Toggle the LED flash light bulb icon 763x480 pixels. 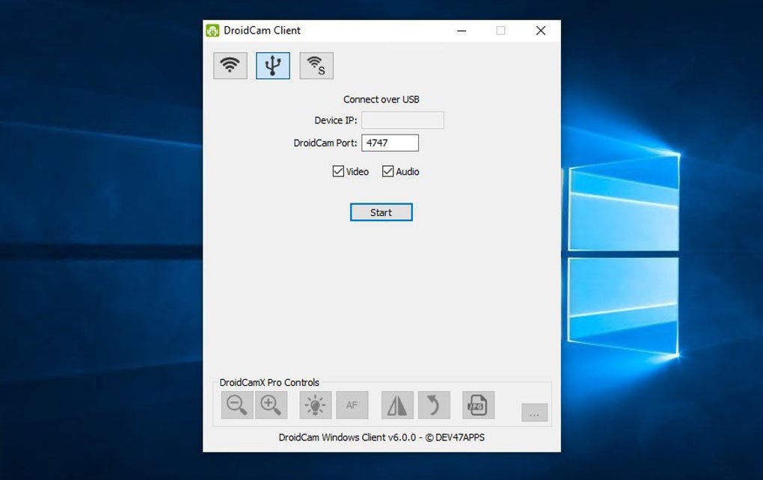click(316, 404)
